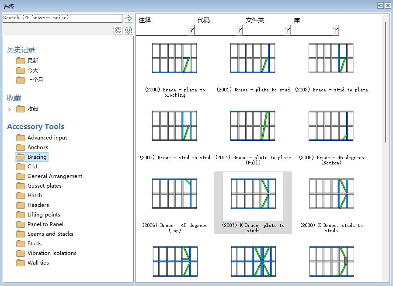Open the General Arrangement folder
Screen dimensions: 393x286
pos(49,176)
